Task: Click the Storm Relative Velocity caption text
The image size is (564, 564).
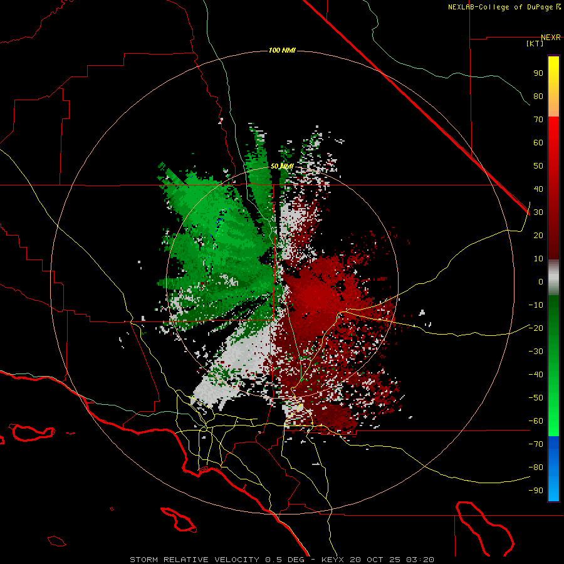Action: click(282, 560)
